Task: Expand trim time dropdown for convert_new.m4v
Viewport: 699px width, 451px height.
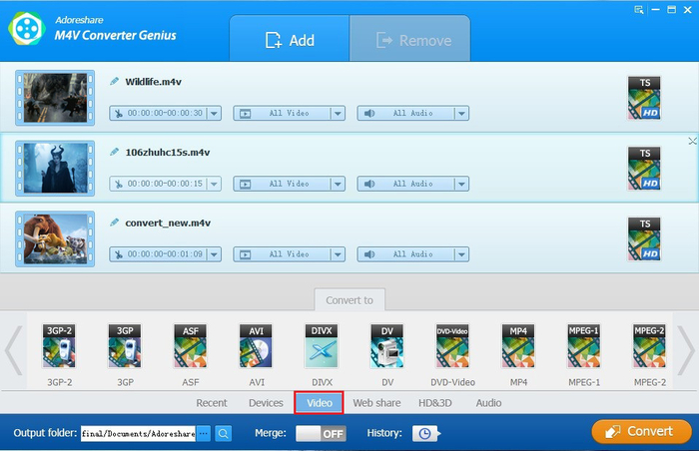Action: pyautogui.click(x=214, y=254)
